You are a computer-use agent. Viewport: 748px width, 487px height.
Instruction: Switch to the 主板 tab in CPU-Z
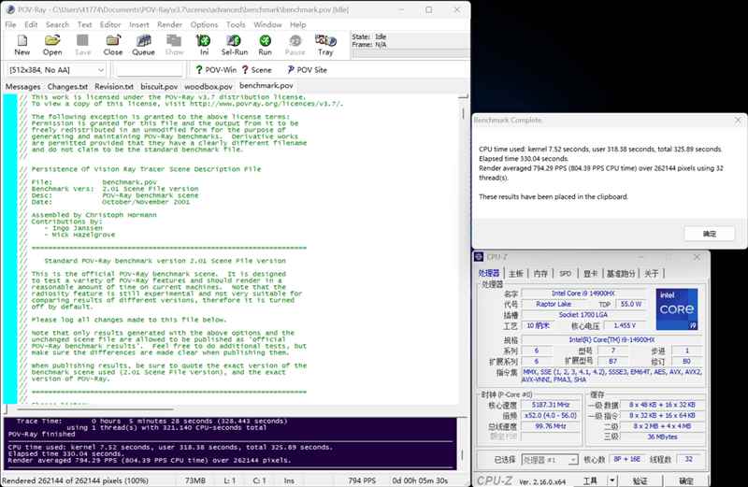pos(516,273)
